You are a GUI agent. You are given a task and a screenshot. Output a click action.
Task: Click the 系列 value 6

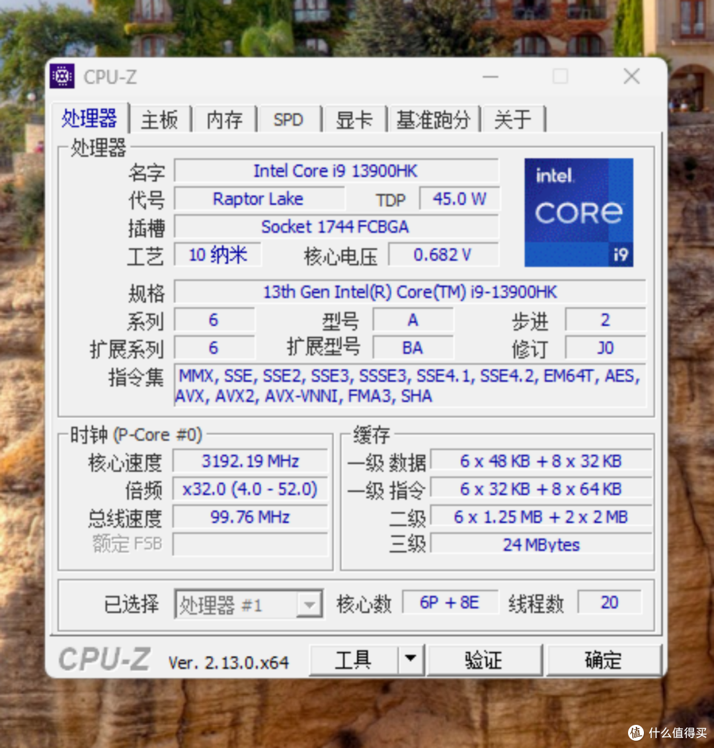[214, 320]
